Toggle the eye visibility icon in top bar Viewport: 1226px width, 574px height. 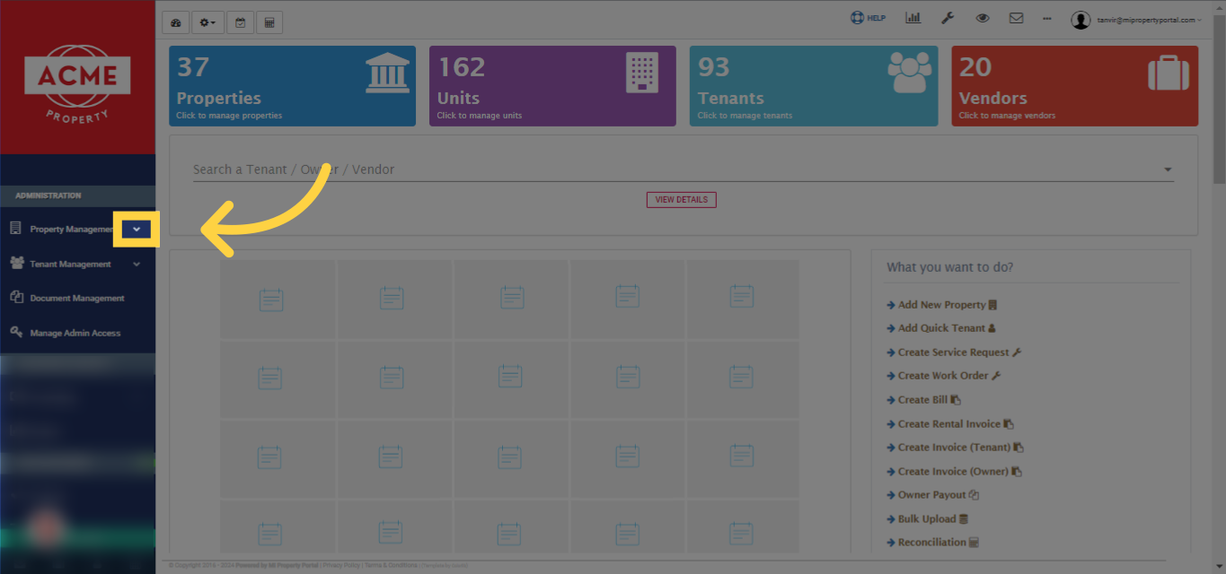click(982, 18)
